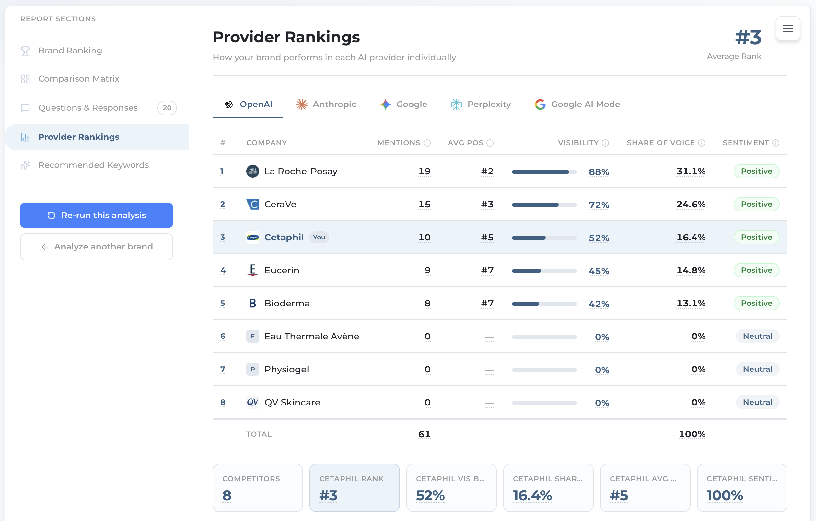This screenshot has height=521, width=816.
Task: Click the info icon next to Share of Voice
Action: [x=702, y=143]
